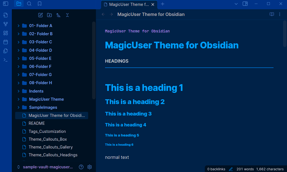287x172 pixels.
Task: Create a new folder icon
Action: click(49, 15)
